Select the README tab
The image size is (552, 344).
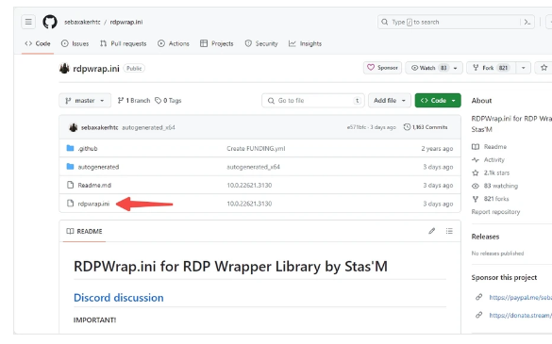pos(85,231)
